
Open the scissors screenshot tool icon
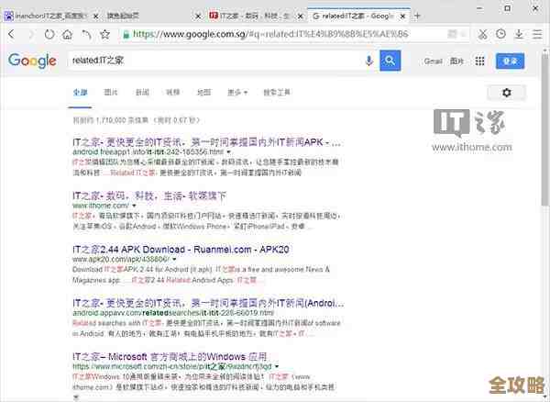coord(483,34)
